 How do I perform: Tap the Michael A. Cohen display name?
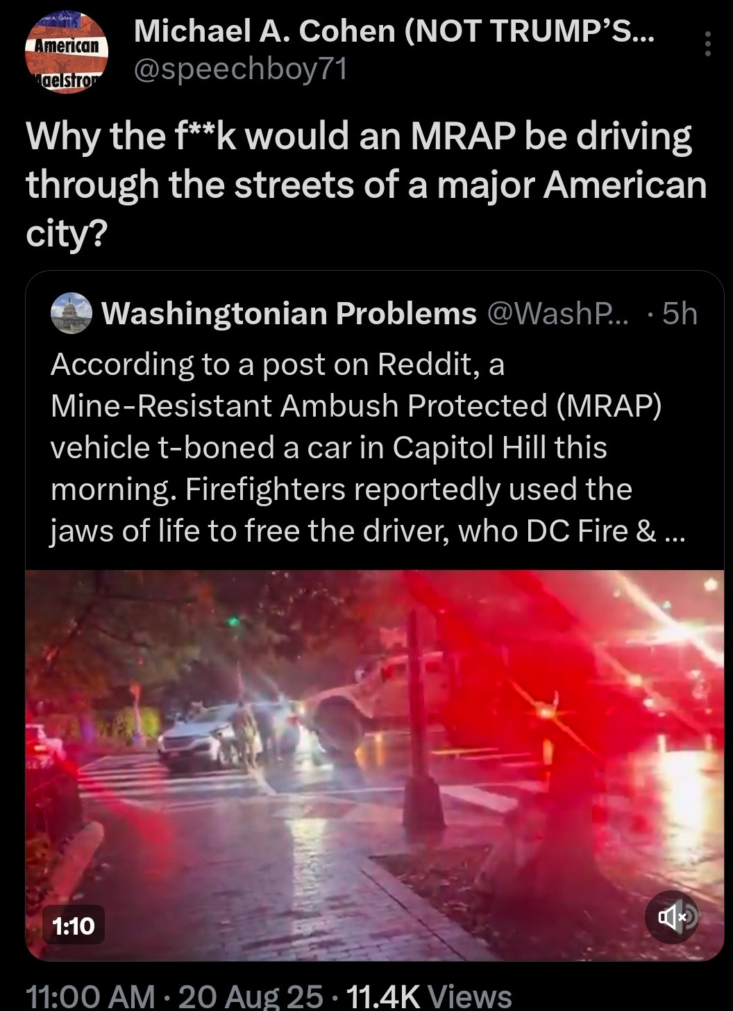click(393, 31)
